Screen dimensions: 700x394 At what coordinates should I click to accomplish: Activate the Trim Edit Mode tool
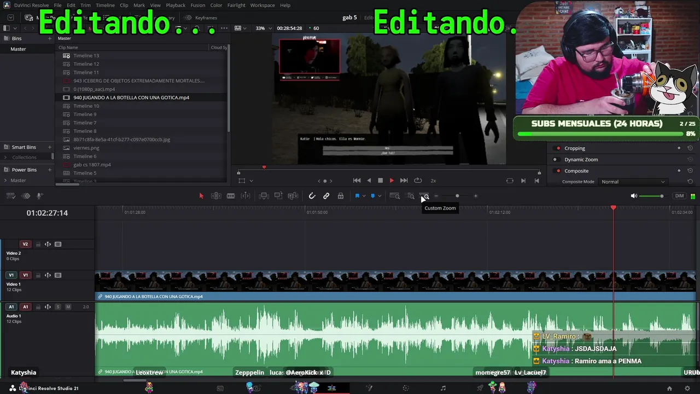[x=216, y=196]
